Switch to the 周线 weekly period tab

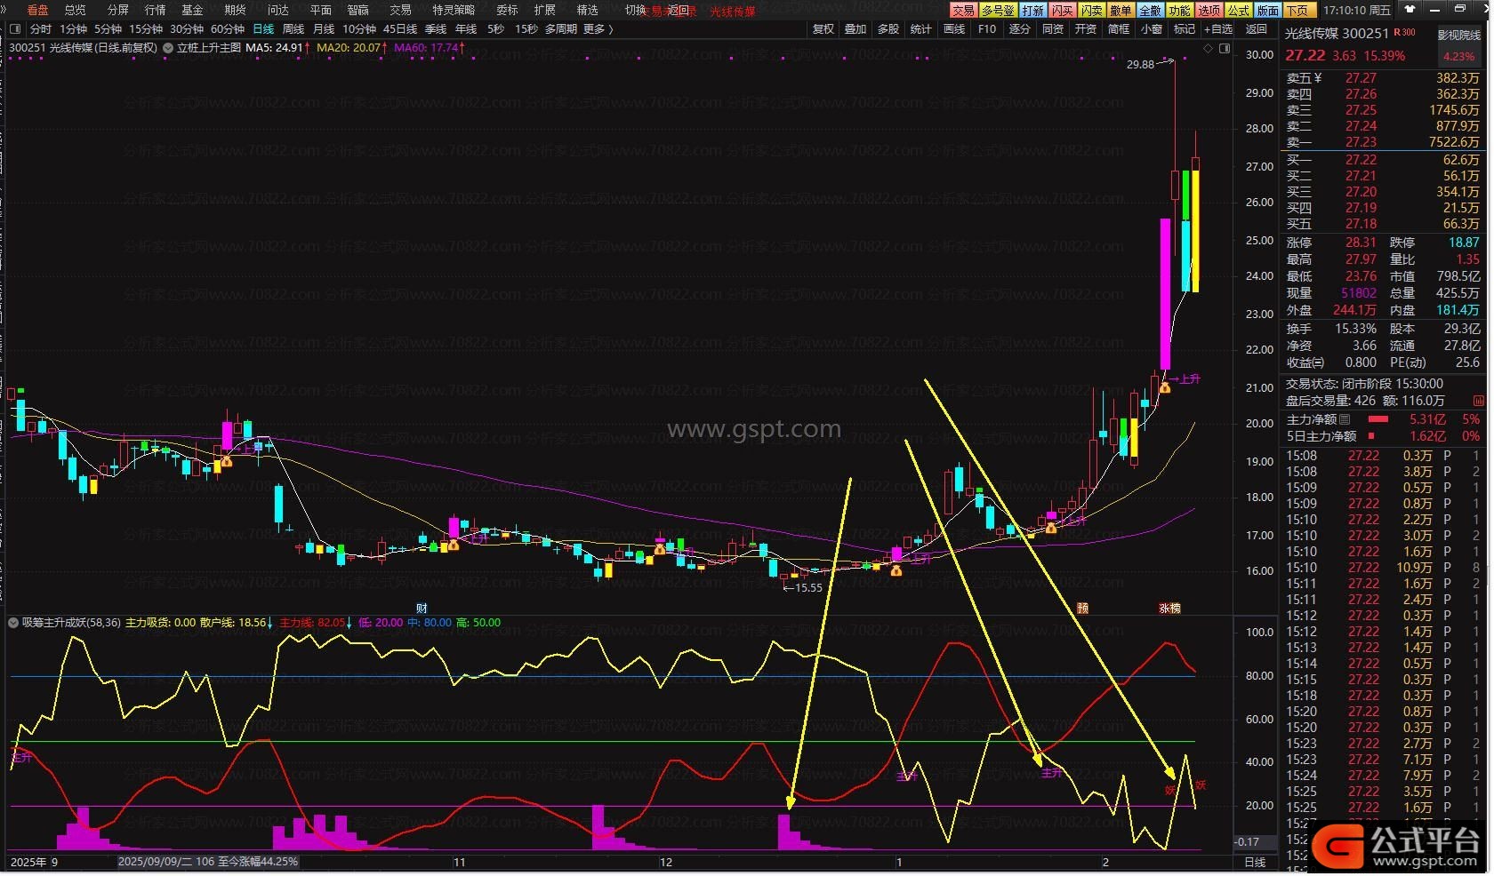pyautogui.click(x=293, y=29)
